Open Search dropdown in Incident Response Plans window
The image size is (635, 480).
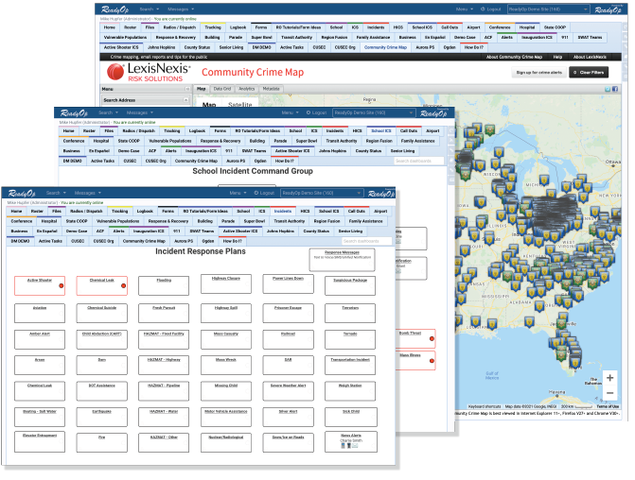(x=56, y=193)
